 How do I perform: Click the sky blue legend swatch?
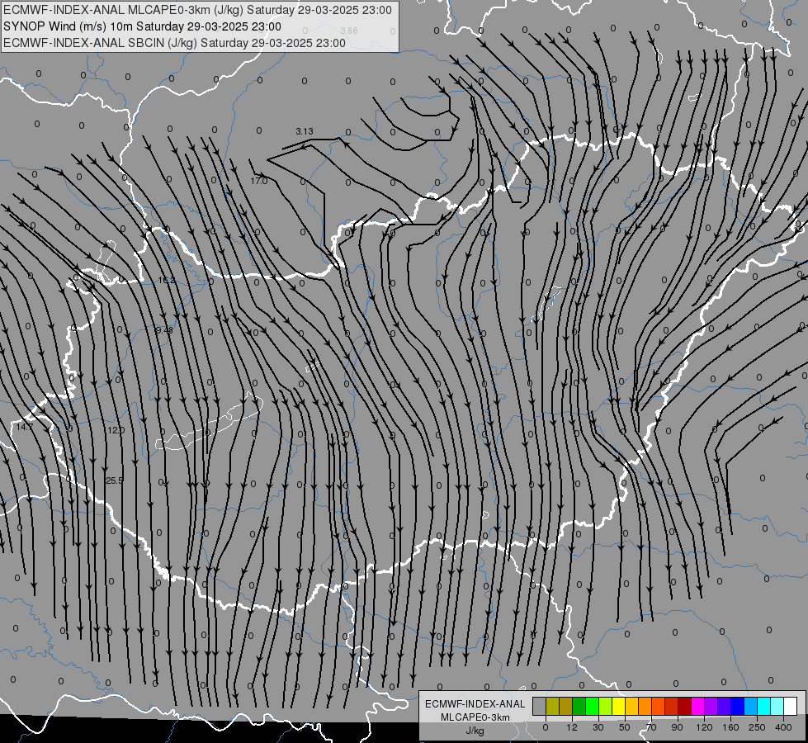[x=751, y=706]
